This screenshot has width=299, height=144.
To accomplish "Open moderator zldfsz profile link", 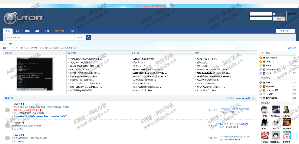I will click(x=238, y=98).
